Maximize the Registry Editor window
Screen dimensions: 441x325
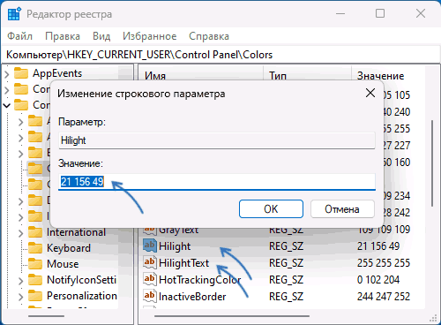(380, 13)
